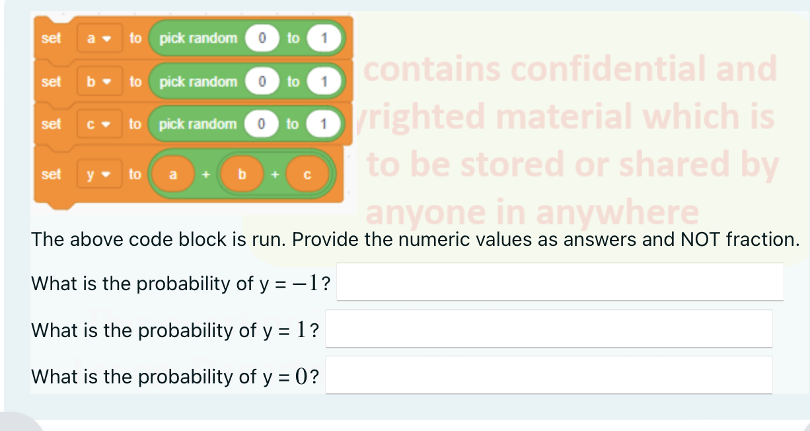Click the '1' value in first pick random
Image resolution: width=810 pixels, height=431 pixels.
[x=324, y=38]
